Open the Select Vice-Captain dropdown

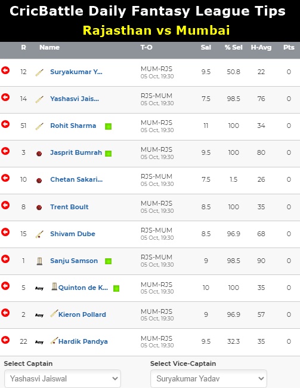coord(209,378)
